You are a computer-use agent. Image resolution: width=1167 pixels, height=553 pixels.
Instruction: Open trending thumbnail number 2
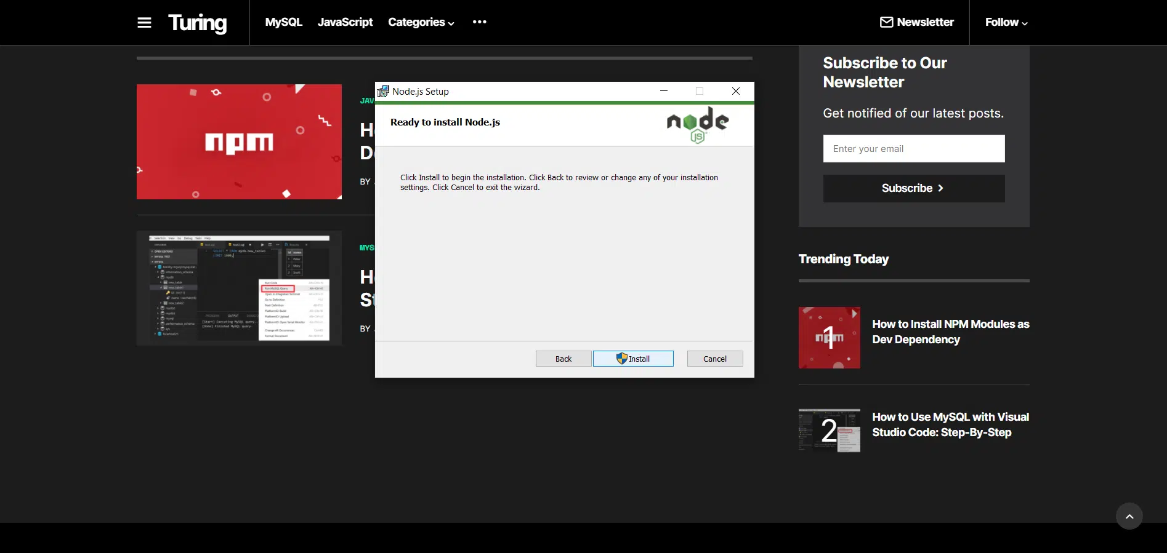click(x=830, y=430)
